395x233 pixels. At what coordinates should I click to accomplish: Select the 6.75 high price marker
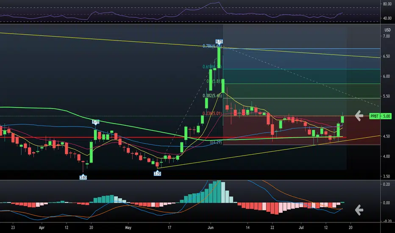pyautogui.click(x=219, y=42)
